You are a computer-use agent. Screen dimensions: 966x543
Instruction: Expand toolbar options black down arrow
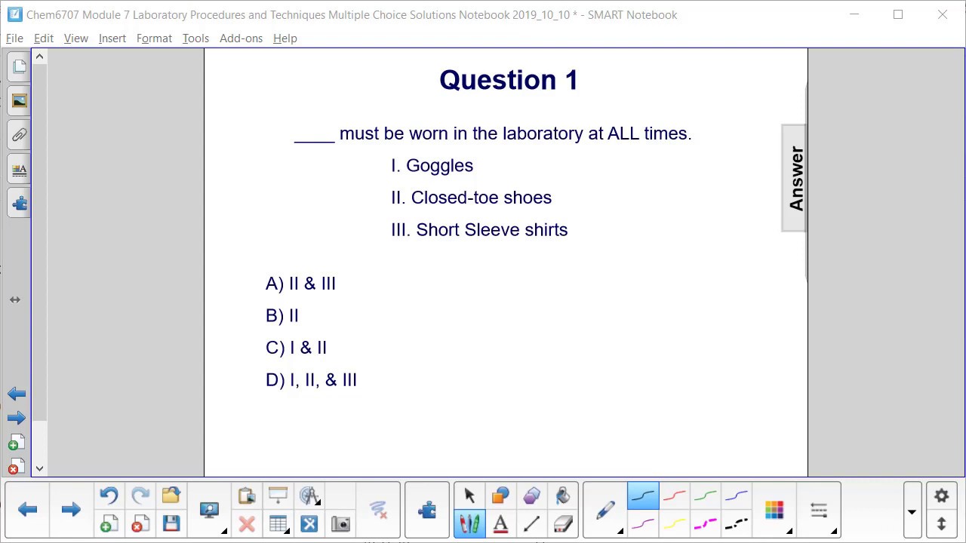pyautogui.click(x=912, y=512)
